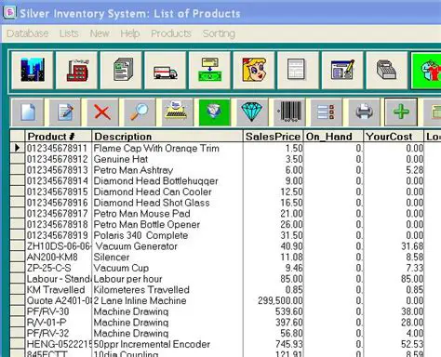Click 50ppr Incremental Encoder description
The width and height of the screenshot is (441, 357).
[x=167, y=344]
